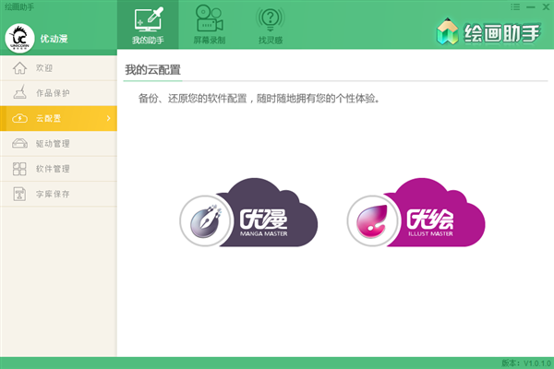Switch to the 屏幕录制 tab
The image size is (554, 369).
coord(210,25)
